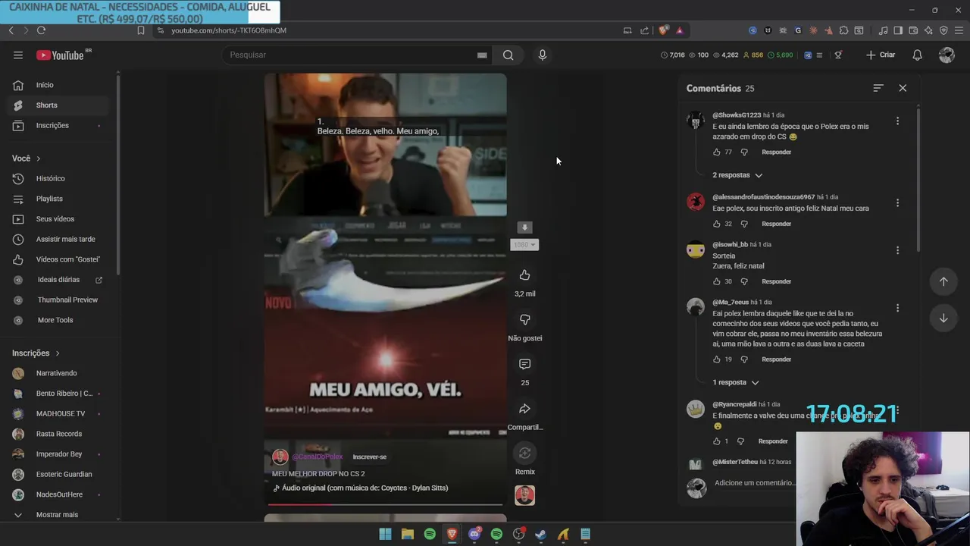Bookmark this page icon in address bar
This screenshot has height=546, width=970.
click(140, 30)
